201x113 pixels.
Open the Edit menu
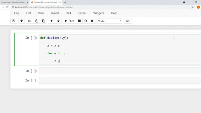pyautogui.click(x=29, y=13)
